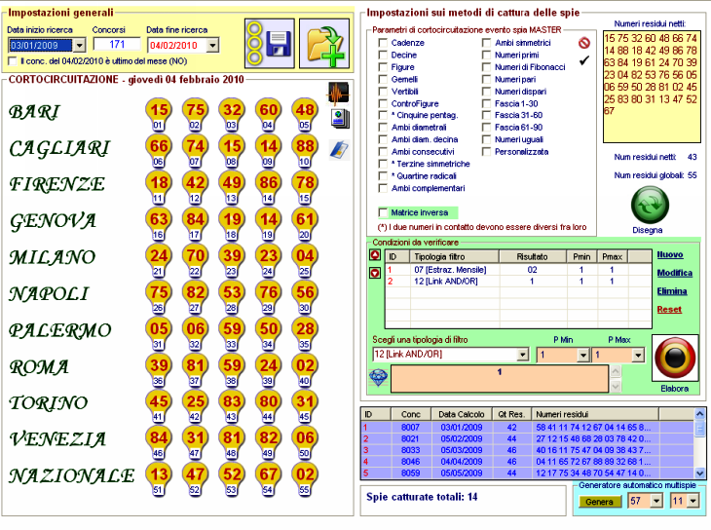Toggle Ambi simmetrici checkbox
Image resolution: width=711 pixels, height=530 pixels.
[487, 43]
